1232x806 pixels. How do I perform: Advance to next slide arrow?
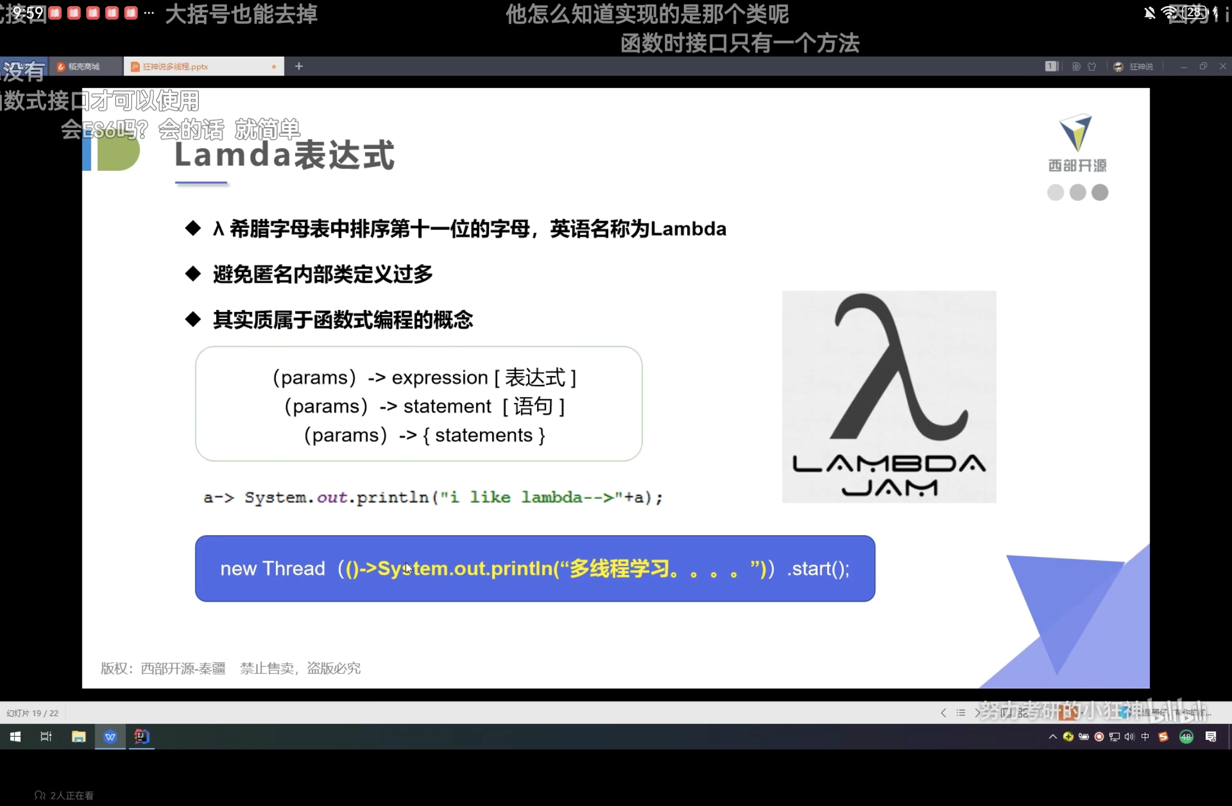click(977, 713)
